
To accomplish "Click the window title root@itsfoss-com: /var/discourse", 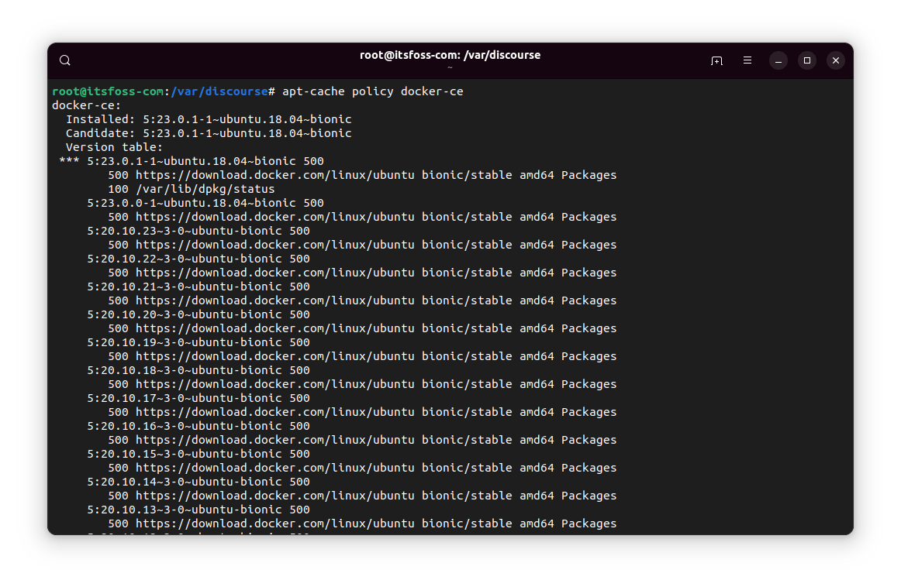I will tap(450, 55).
